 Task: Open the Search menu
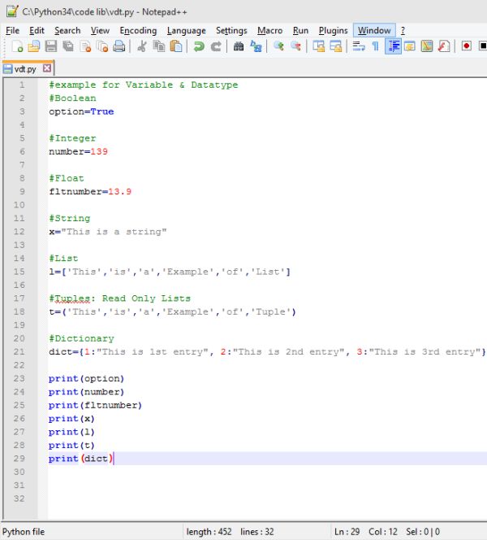click(x=67, y=31)
